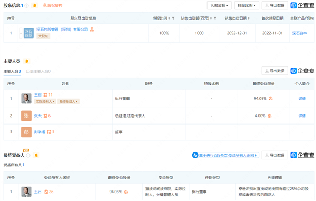Click the equity chain icon next to 94.05% in beneficiary table
This screenshot has width=316, height=201.
(x=126, y=192)
